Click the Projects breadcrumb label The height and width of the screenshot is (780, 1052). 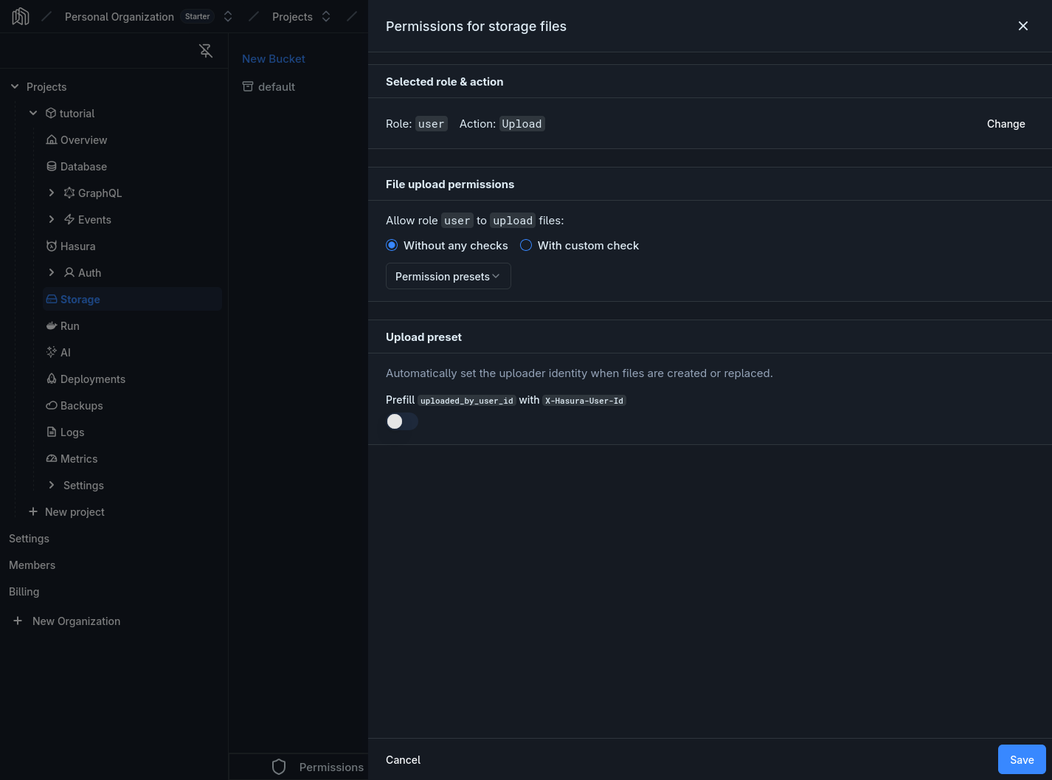pos(292,16)
